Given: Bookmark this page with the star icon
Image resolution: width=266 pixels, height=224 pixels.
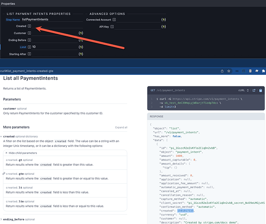Looking at the screenshot, I should tap(229, 71).
